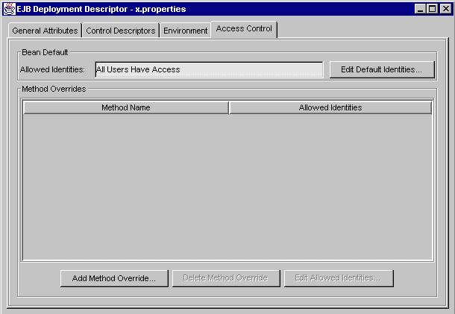Click the Method Overrides group label

click(54, 89)
